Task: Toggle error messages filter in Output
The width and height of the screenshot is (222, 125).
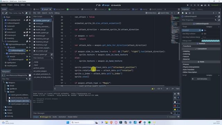Action: pos(177,106)
